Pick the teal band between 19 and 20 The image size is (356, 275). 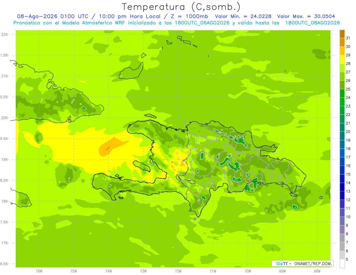pyautogui.click(x=342, y=136)
